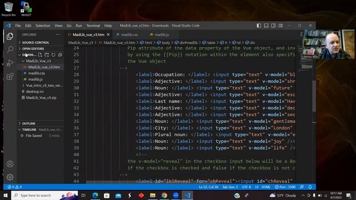This screenshot has width=356, height=200.
Task: Open Microsoft Edge from taskbar
Action: (x=95, y=195)
